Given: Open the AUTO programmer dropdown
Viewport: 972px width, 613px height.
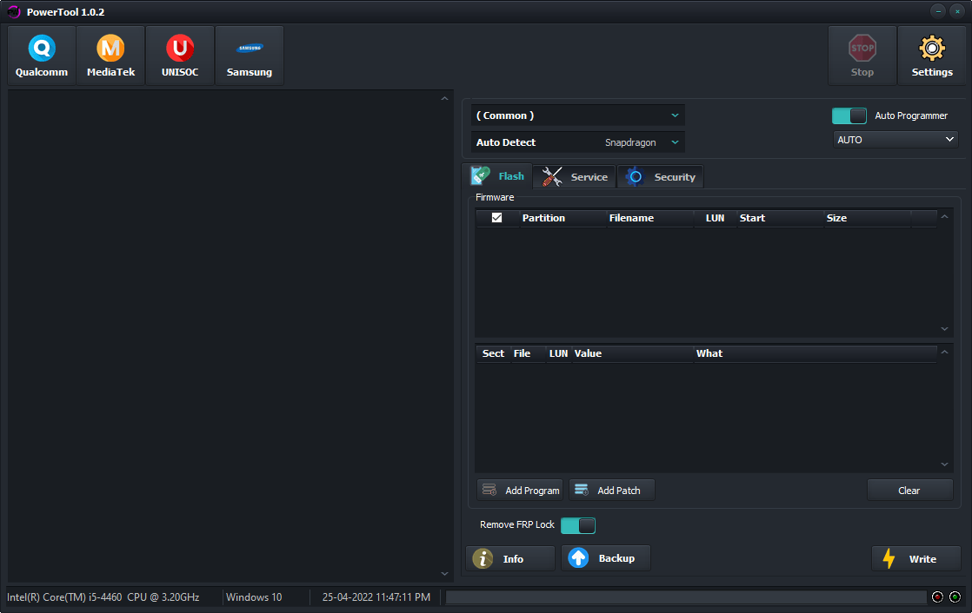Looking at the screenshot, I should [x=895, y=139].
